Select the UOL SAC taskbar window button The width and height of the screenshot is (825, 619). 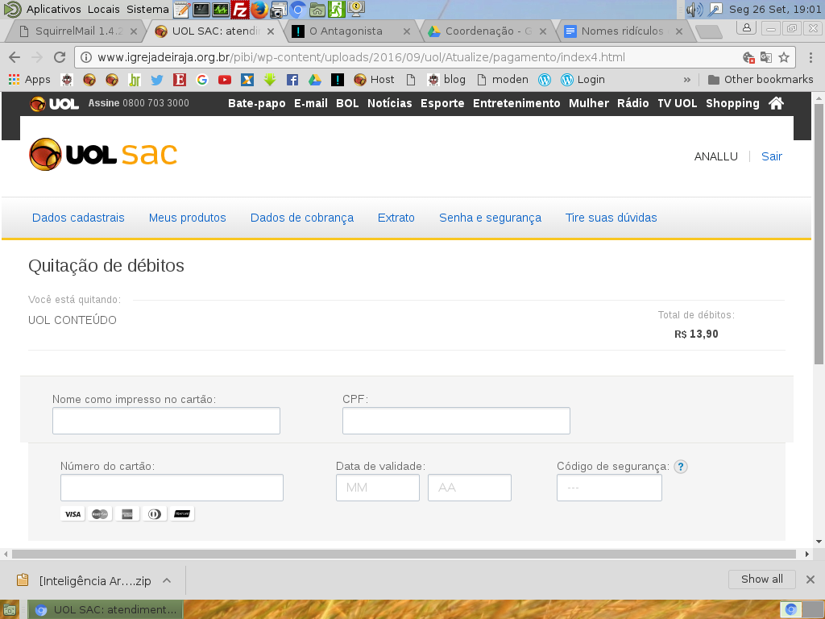pos(106,609)
